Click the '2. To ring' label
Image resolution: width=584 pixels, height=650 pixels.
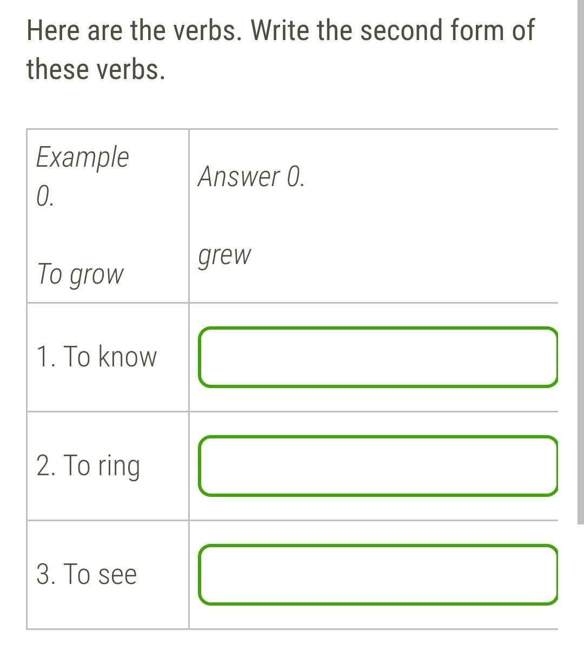coord(88,466)
